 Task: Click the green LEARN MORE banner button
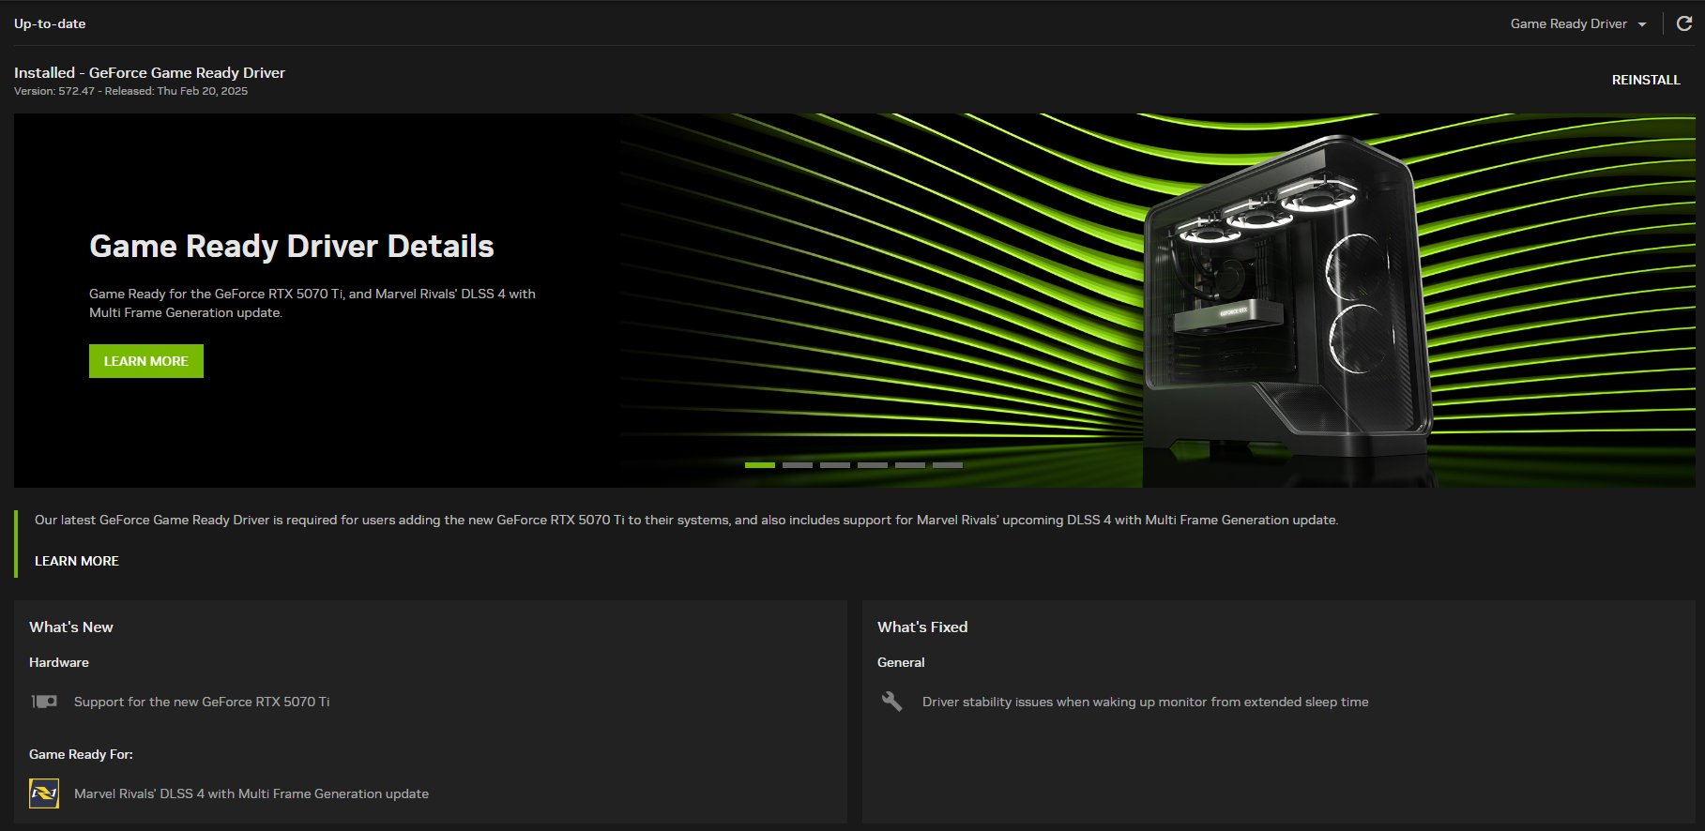click(x=146, y=361)
